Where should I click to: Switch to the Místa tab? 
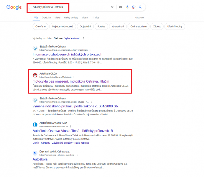(x=57, y=18)
